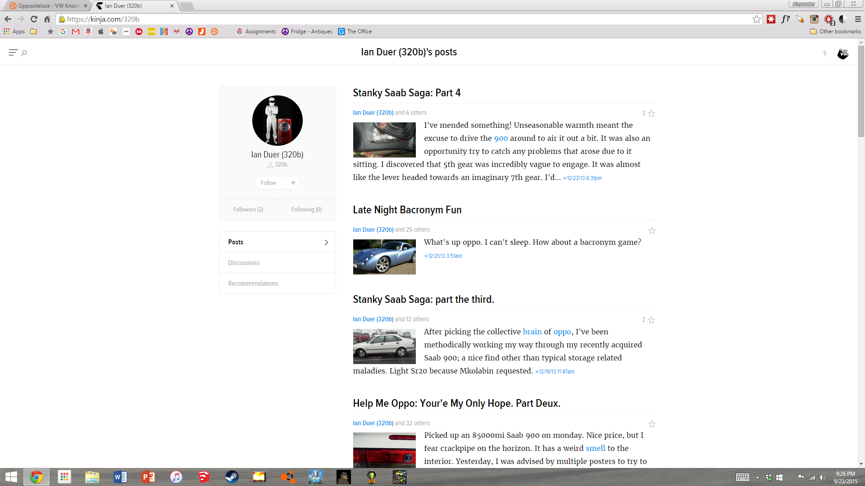Open iTunes from the taskbar
Screen dimensions: 865x486
[x=176, y=477]
